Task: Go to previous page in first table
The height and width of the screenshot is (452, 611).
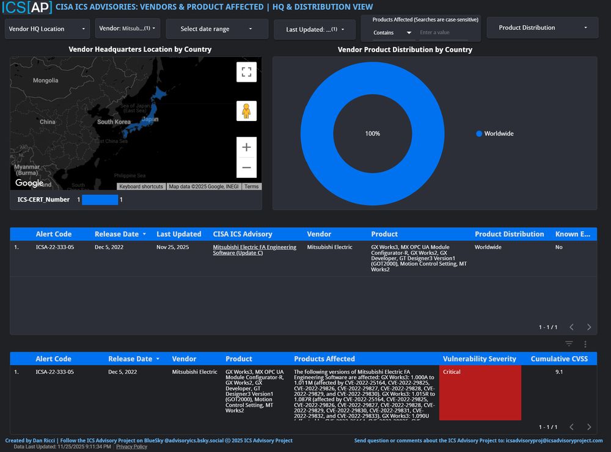Action: point(571,327)
